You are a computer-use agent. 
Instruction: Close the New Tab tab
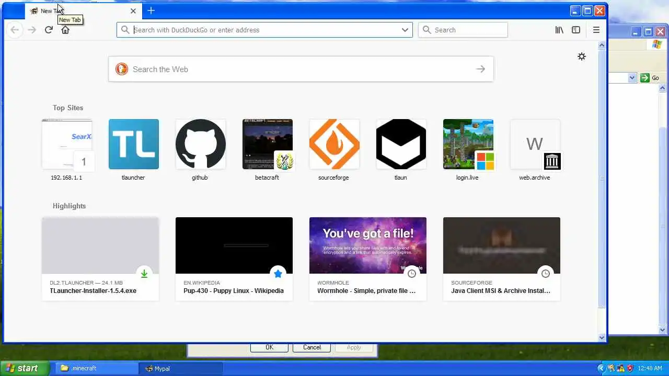(133, 10)
